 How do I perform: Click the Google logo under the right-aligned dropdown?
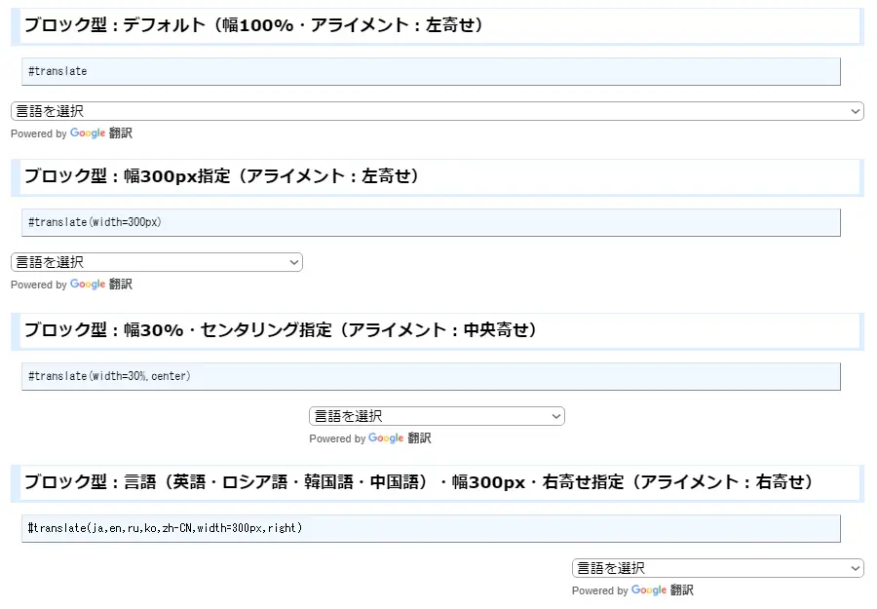coord(649,590)
